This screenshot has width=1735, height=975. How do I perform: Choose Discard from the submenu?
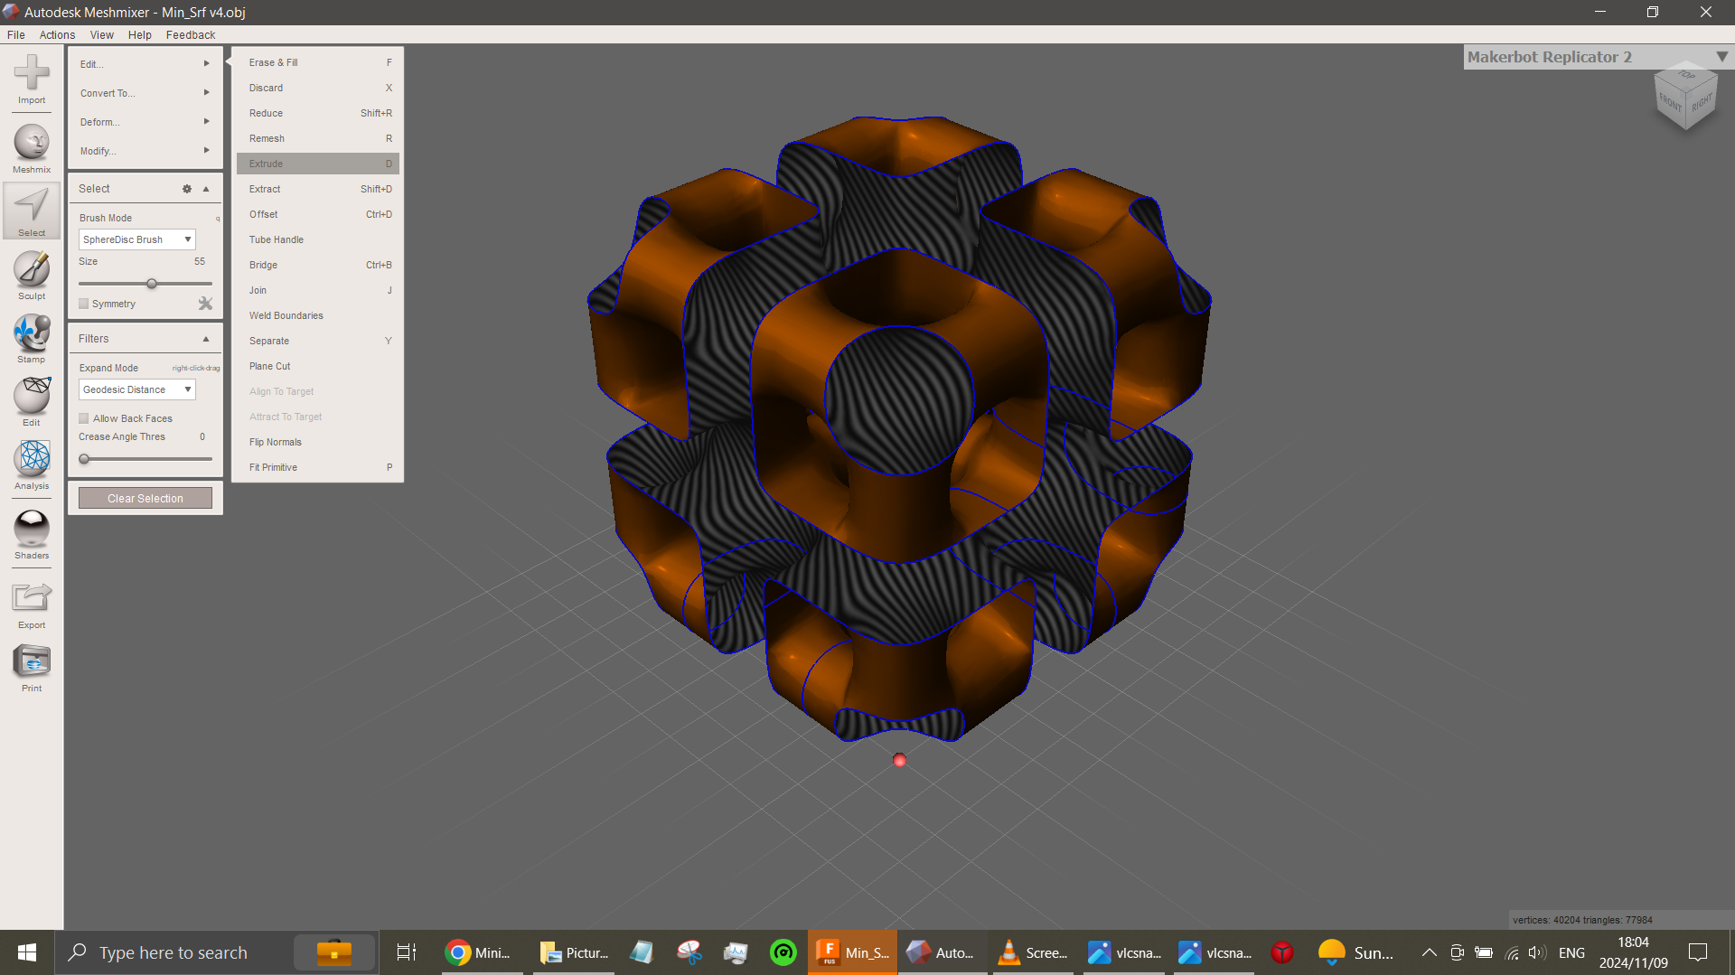(x=318, y=88)
